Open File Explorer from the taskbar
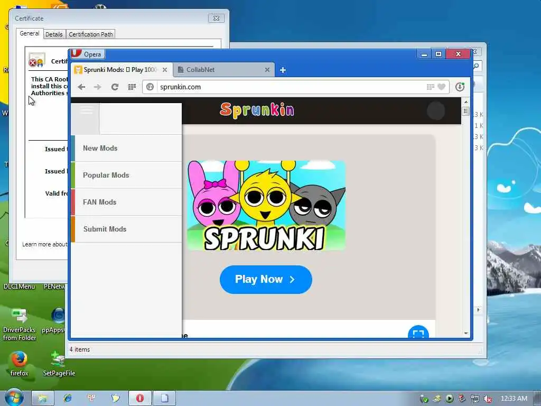The image size is (541, 406). point(42,398)
